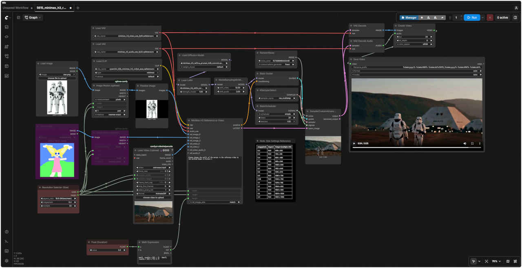Click the Manager button
The width and height of the screenshot is (522, 268).
coord(409,18)
